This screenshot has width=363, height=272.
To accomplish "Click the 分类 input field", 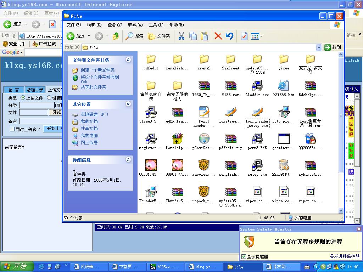I will tap(37, 105).
